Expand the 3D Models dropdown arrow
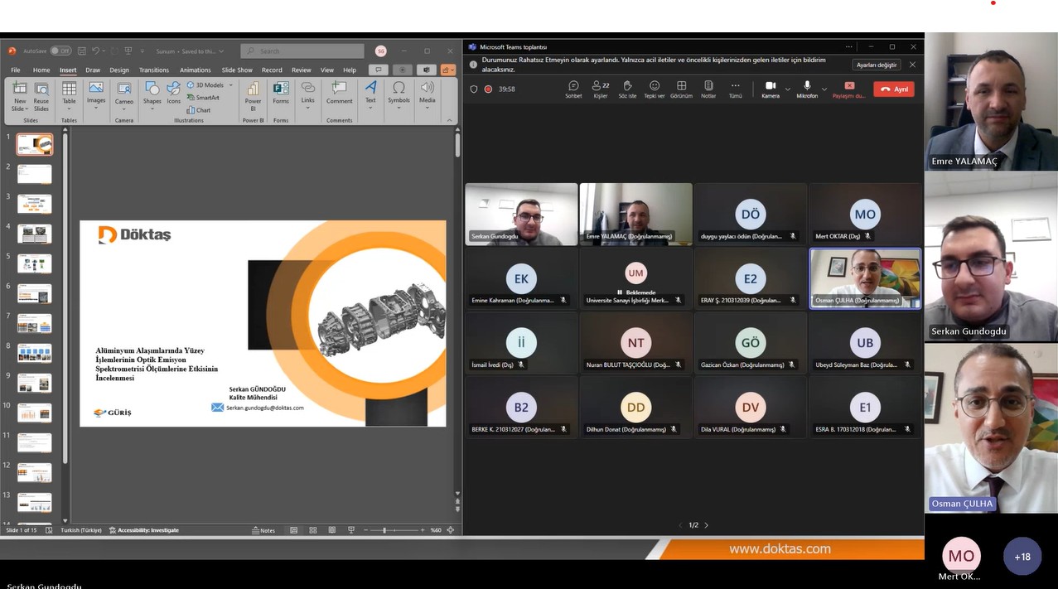 229,85
